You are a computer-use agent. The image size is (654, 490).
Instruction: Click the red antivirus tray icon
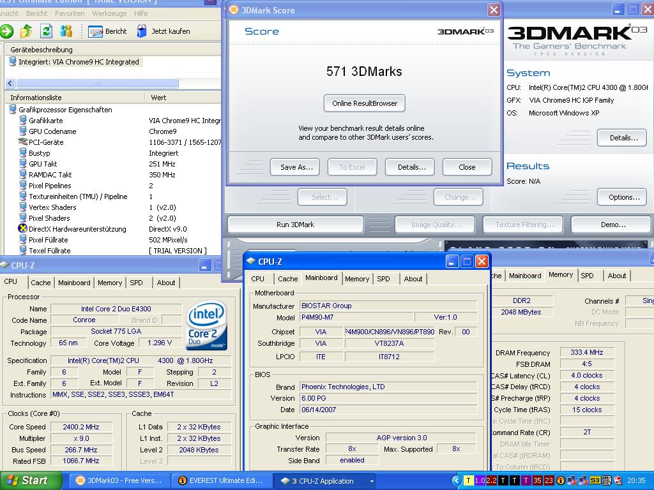[618, 481]
